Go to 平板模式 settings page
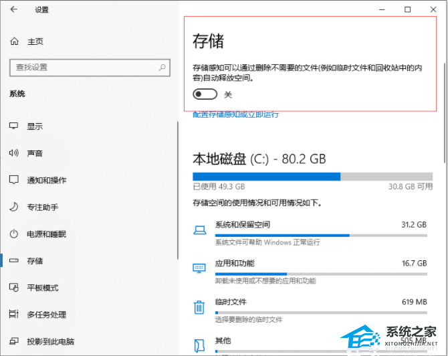448x356 pixels. (x=42, y=288)
